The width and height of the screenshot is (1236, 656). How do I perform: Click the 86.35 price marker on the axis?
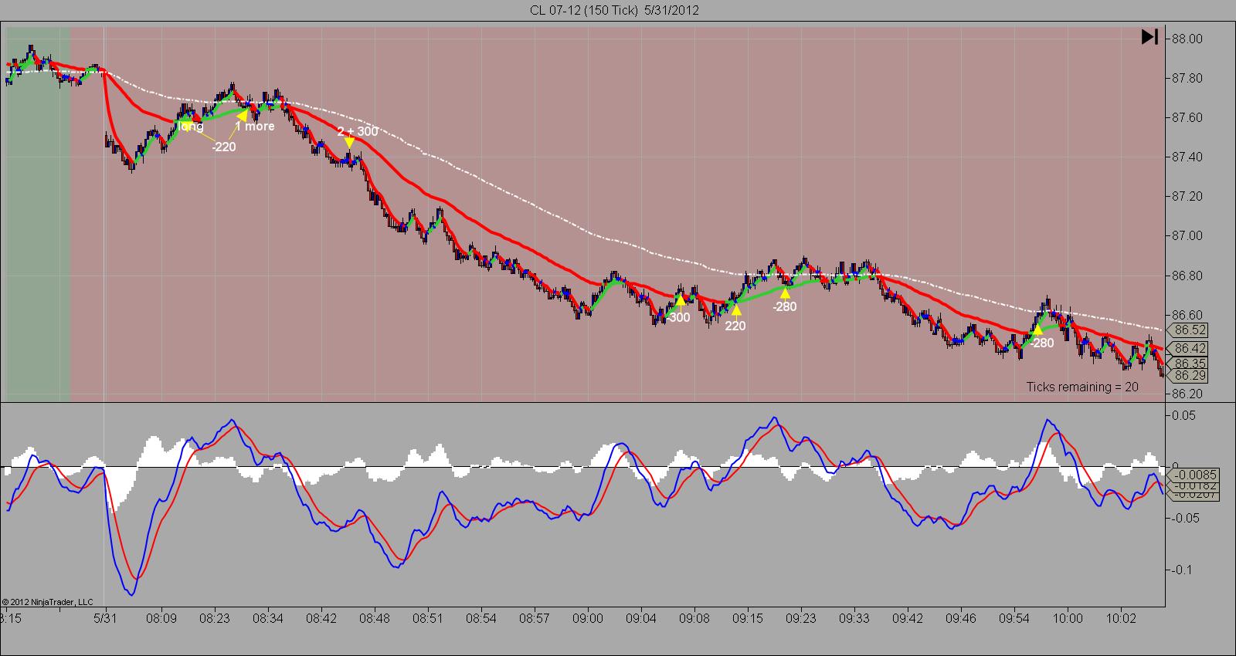1189,364
